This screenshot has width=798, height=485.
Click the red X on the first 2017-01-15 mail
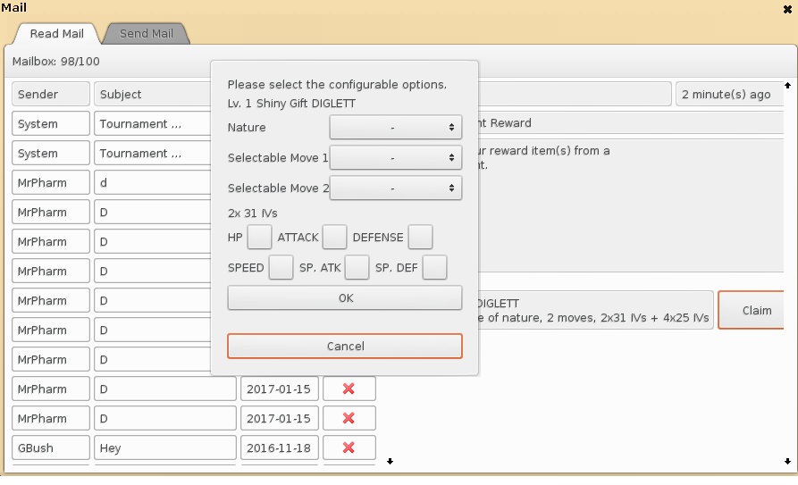tap(349, 389)
